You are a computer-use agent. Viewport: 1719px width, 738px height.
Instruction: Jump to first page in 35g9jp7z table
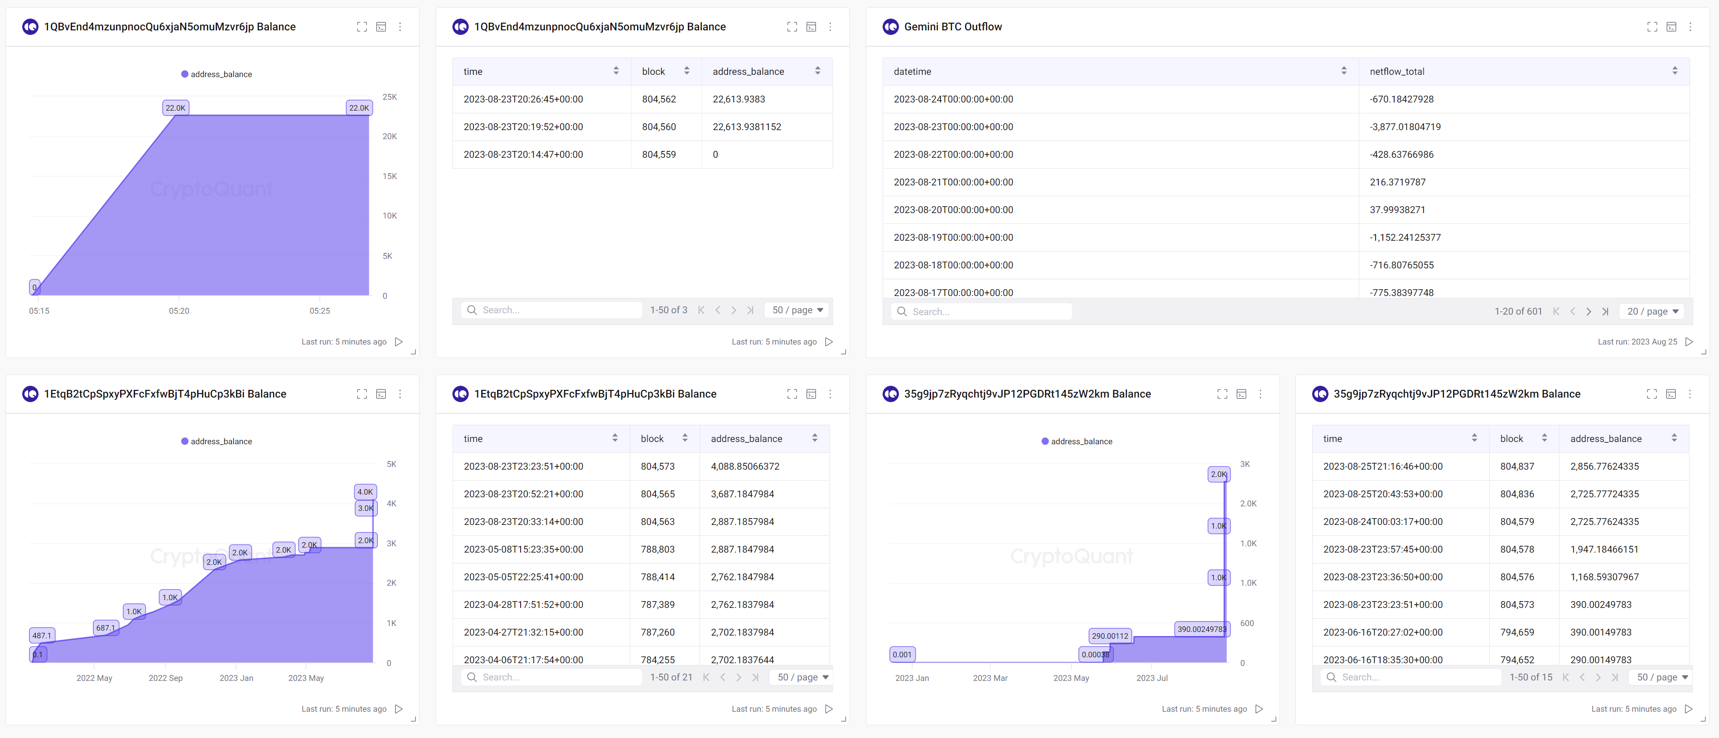coord(1565,677)
